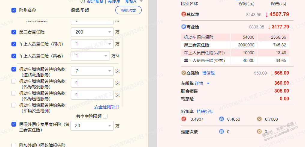Click 代为送检服务 次数 input field
The image size is (305, 147).
click(92, 95)
